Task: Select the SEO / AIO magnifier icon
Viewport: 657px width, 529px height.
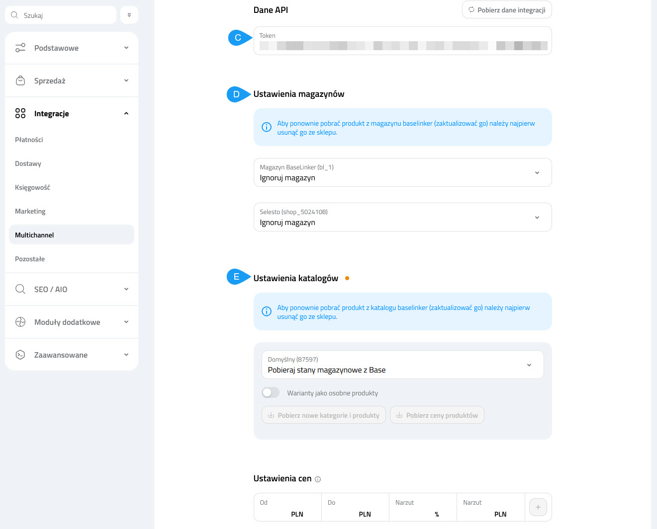Action: point(20,289)
